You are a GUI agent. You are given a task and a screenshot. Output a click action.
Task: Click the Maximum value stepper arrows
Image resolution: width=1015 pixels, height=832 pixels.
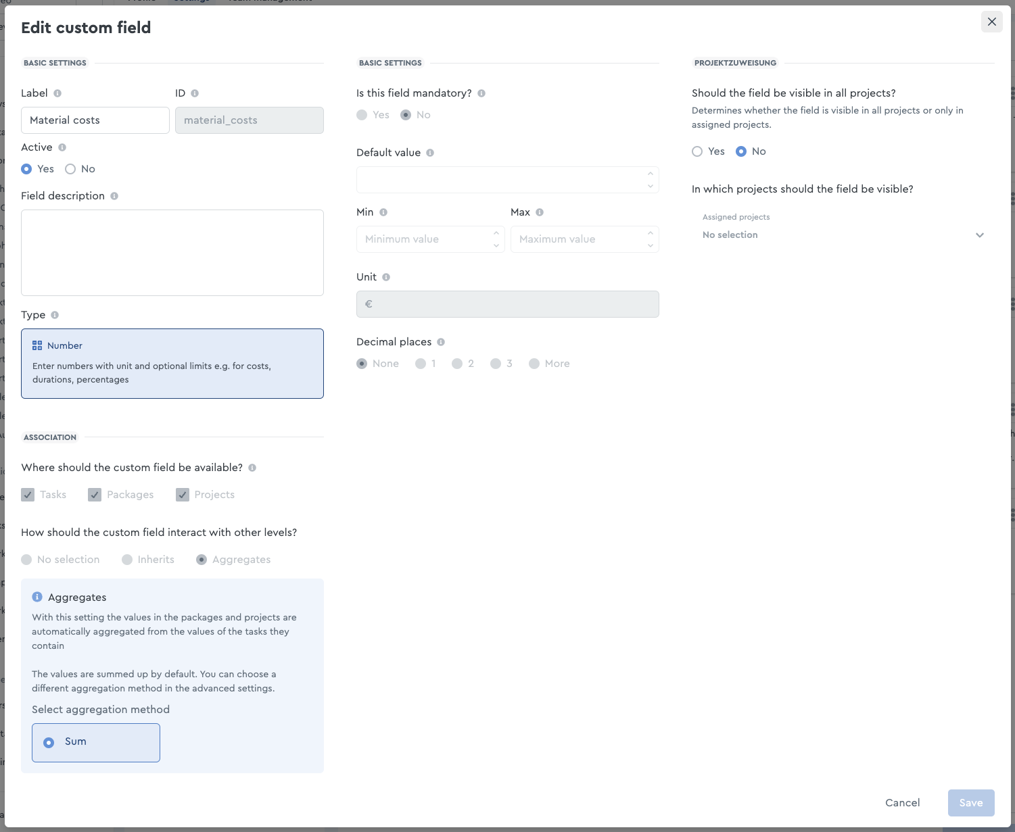pyautogui.click(x=651, y=239)
